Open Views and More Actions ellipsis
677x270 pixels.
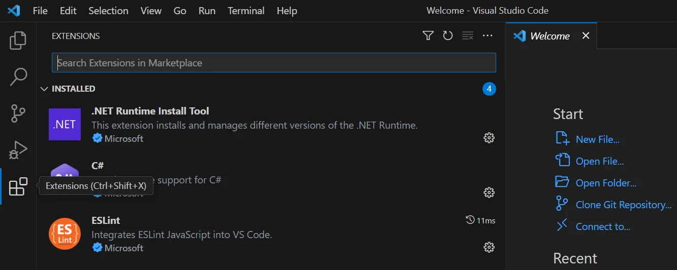point(488,35)
